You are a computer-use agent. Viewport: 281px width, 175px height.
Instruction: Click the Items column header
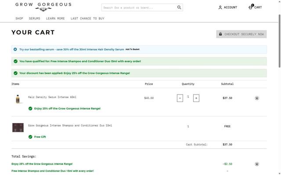(x=15, y=84)
